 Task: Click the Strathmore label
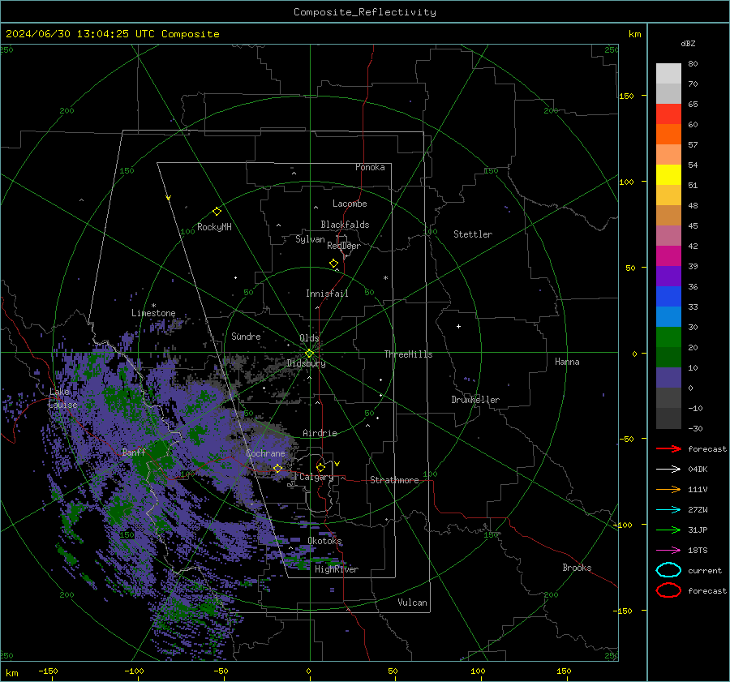[x=394, y=480]
